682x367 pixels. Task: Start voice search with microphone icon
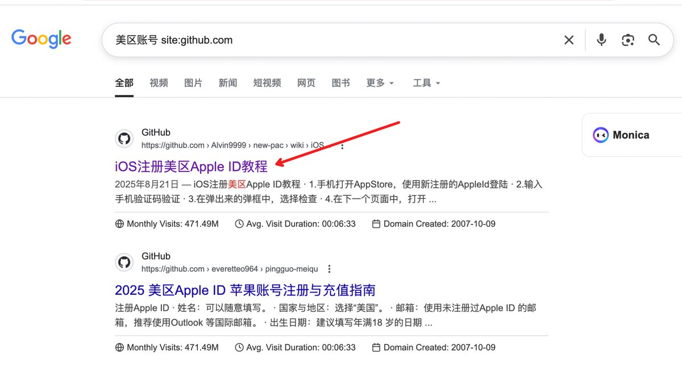point(601,40)
